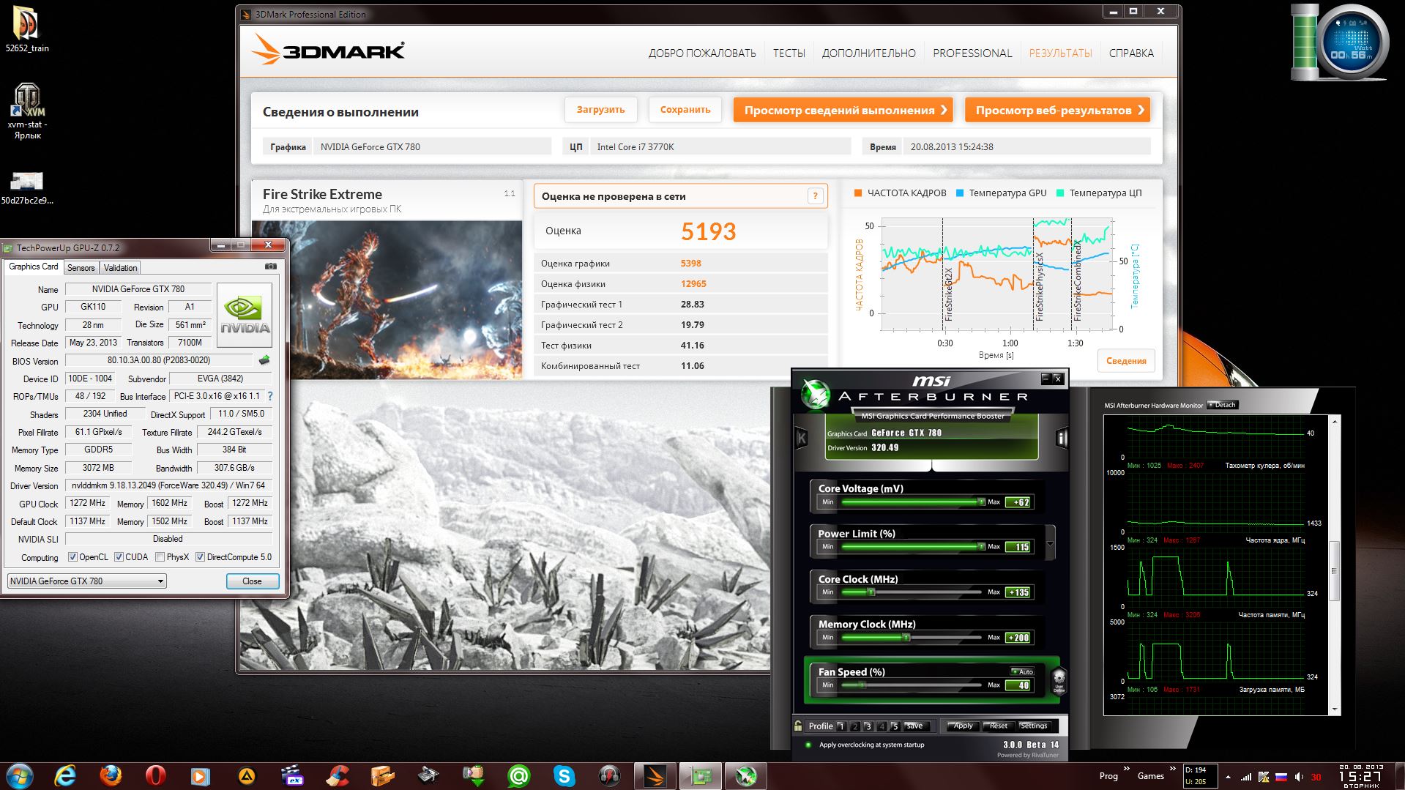1405x790 pixels.
Task: Open the СПРАВКА tab in 3DMark
Action: 1131,53
